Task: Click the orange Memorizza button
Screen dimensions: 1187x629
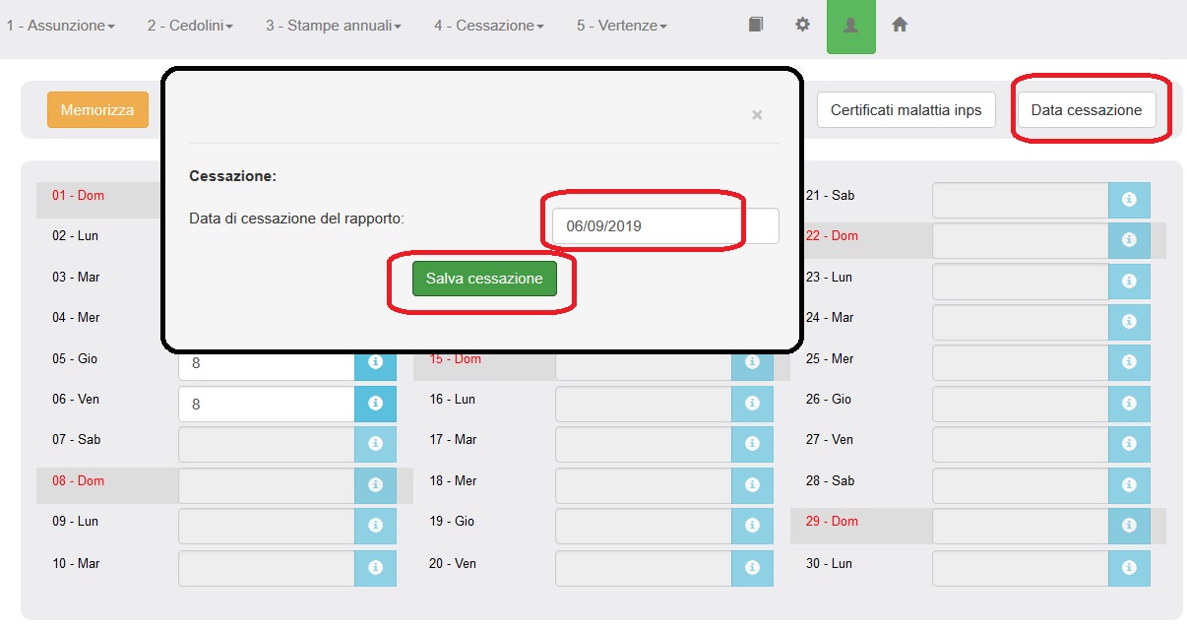Action: (97, 110)
